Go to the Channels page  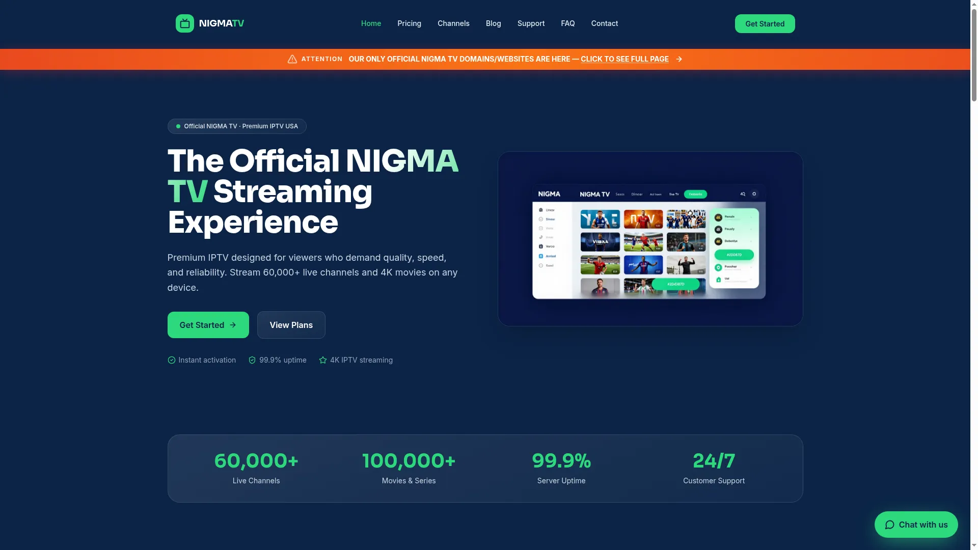pos(453,23)
